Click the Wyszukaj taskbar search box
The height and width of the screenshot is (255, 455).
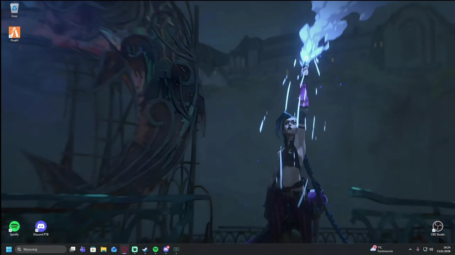(x=41, y=249)
